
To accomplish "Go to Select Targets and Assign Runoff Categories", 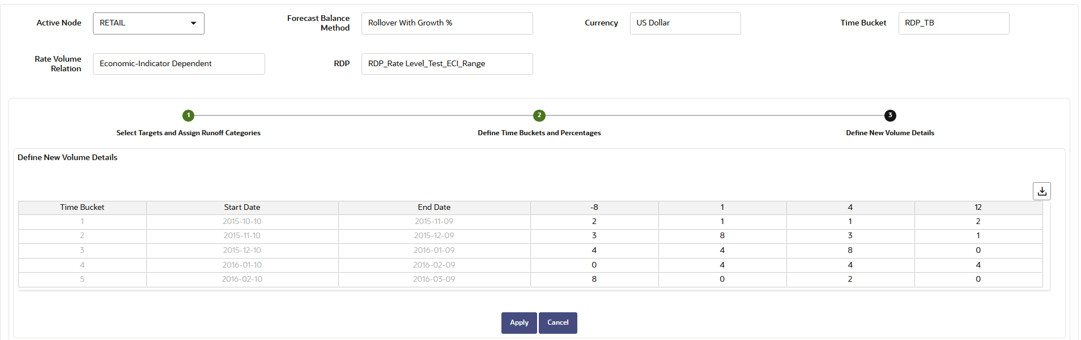I will click(189, 133).
